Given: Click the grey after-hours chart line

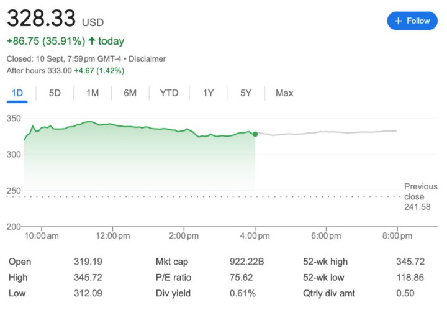Looking at the screenshot, I should click(x=329, y=132).
